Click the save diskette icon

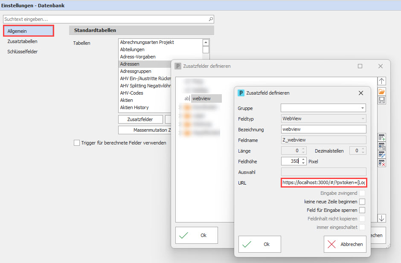point(382,100)
